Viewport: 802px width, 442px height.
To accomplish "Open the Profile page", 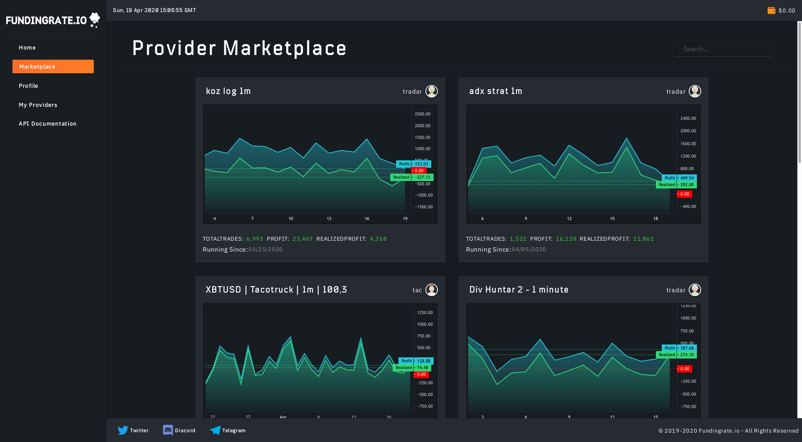I will [x=29, y=86].
